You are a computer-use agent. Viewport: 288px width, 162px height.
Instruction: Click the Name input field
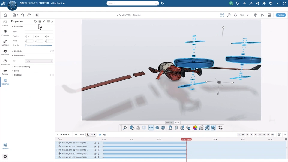(x=39, y=32)
